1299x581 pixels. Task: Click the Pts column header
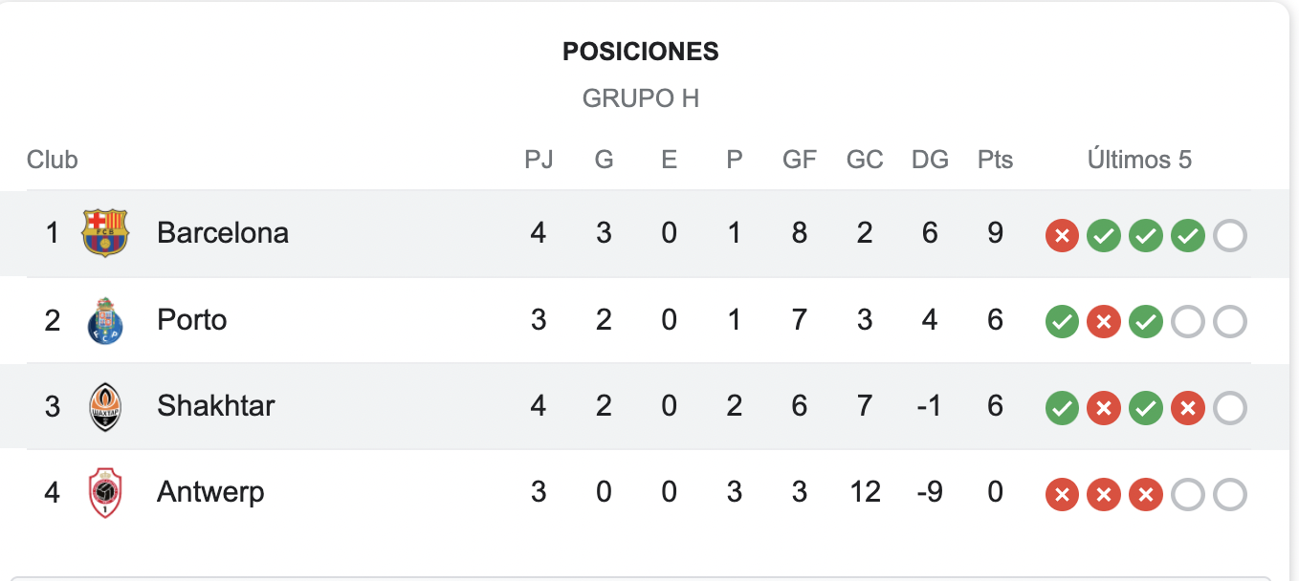click(x=995, y=160)
